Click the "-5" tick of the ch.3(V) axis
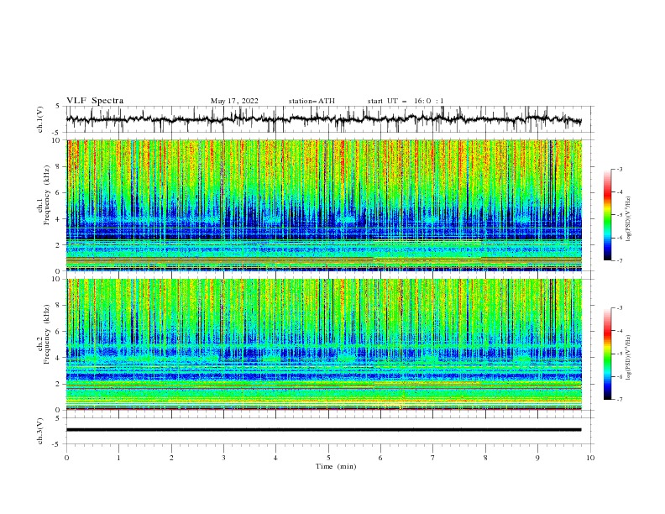Screen dimensions: 665x514 coord(57,444)
